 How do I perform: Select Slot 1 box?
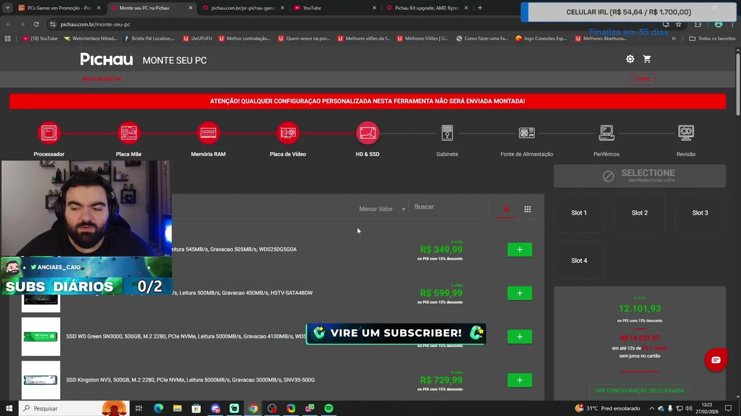(x=579, y=213)
